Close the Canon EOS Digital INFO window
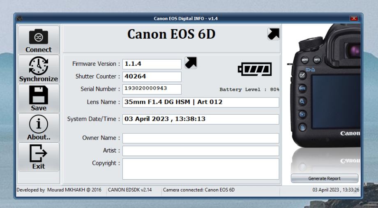The image size is (378, 208). point(354,18)
